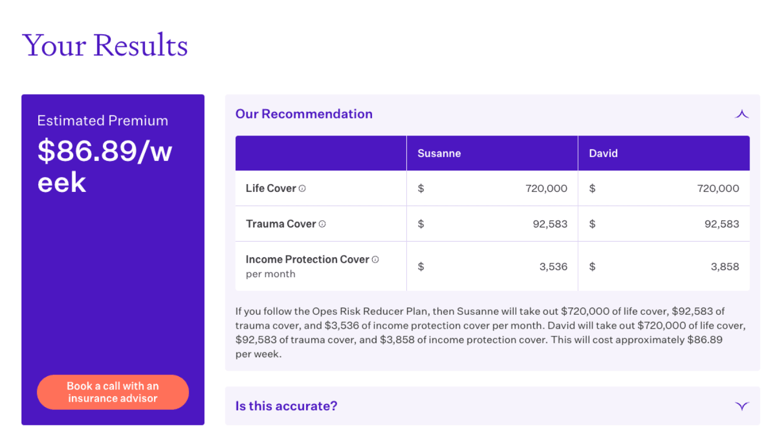775x442 pixels.
Task: Click David's Life Cover amount 720,000
Action: pos(717,189)
